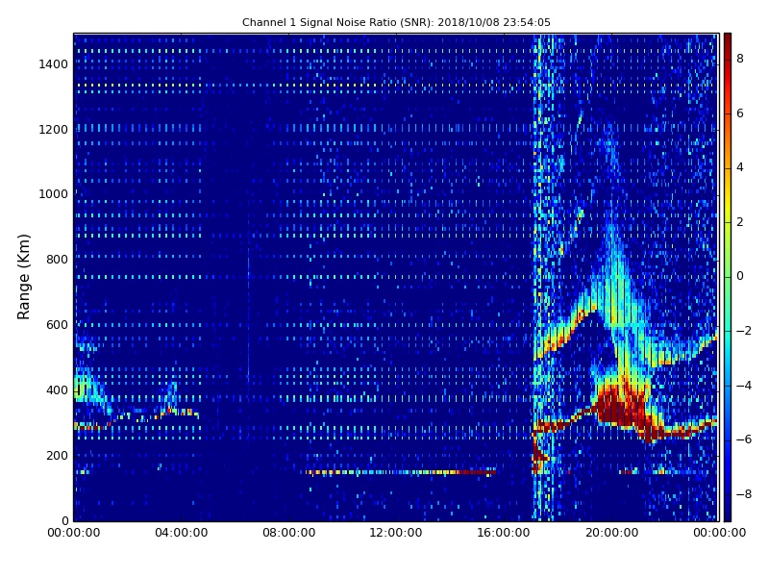Click the 800 tick label on range axis
769x577 pixels.
(57, 260)
